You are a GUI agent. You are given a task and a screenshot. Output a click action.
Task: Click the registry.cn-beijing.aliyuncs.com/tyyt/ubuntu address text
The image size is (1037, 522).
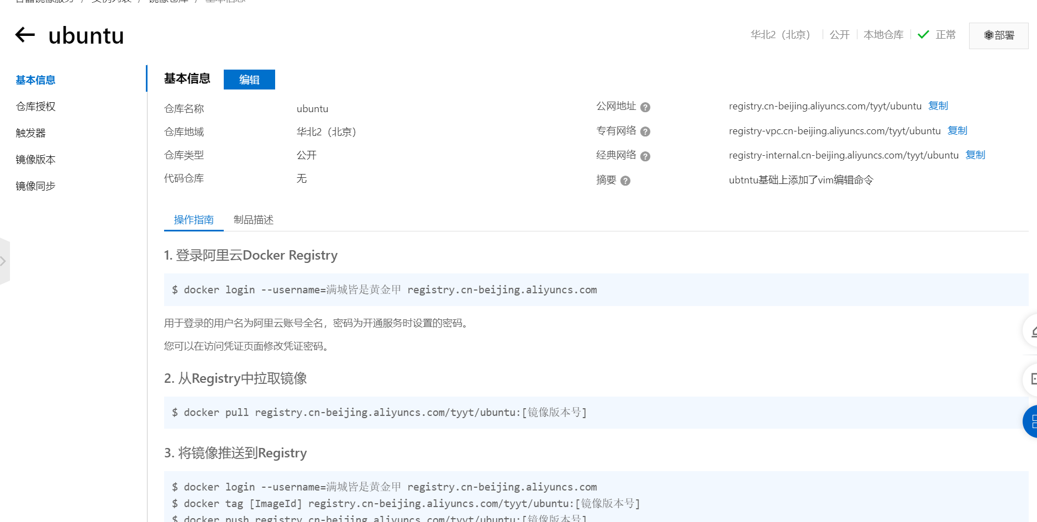[825, 106]
